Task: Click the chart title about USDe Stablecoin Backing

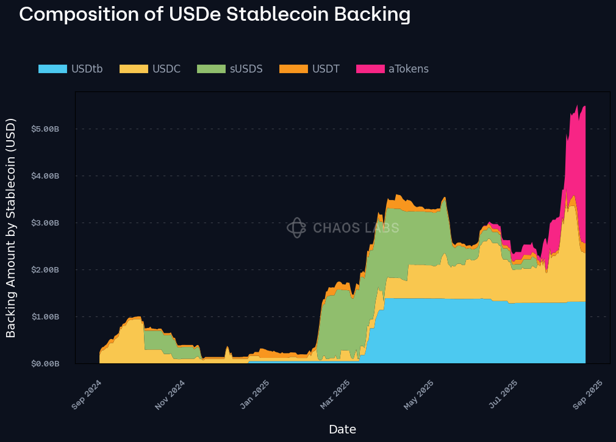Action: 215,14
